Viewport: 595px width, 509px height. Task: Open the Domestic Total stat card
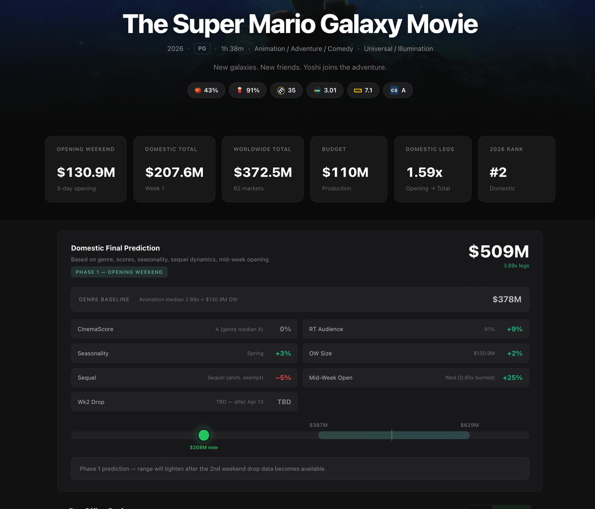point(174,169)
